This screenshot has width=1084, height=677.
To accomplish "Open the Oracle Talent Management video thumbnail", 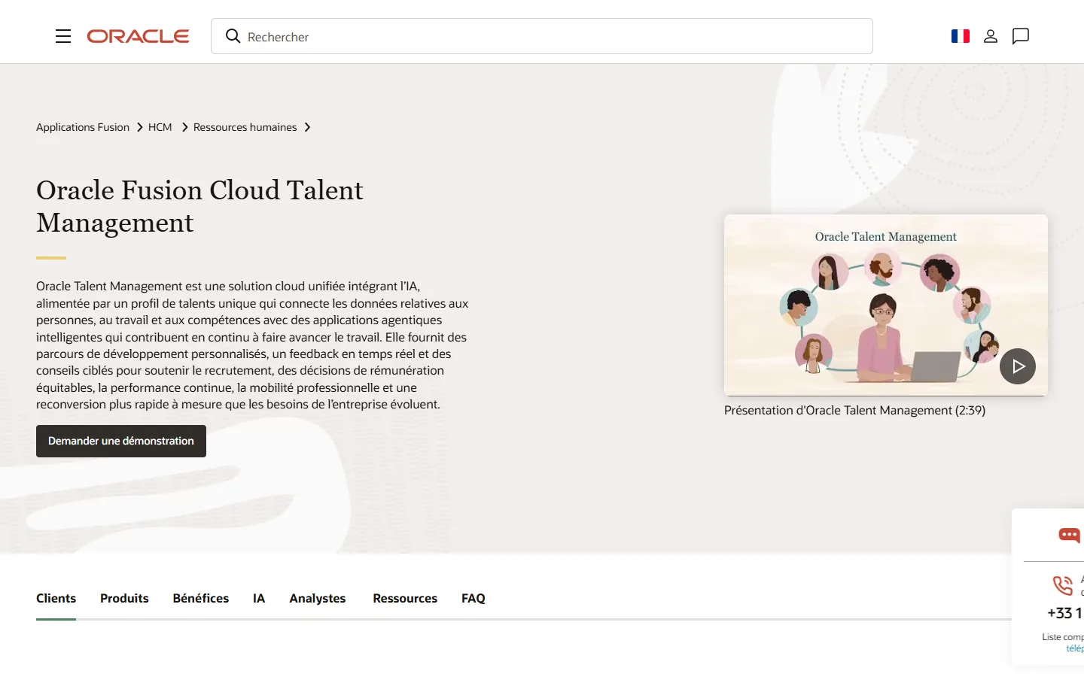I will [886, 305].
